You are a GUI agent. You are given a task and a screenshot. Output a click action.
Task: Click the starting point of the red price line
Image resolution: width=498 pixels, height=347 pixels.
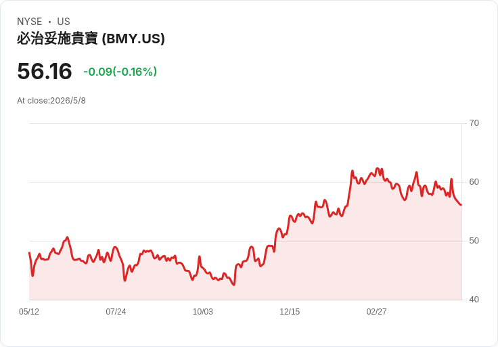click(29, 252)
